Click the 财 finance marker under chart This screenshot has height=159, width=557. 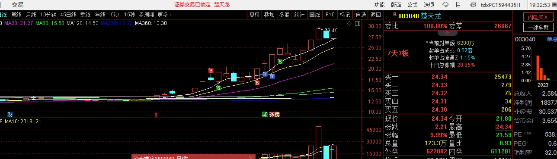tap(10, 115)
